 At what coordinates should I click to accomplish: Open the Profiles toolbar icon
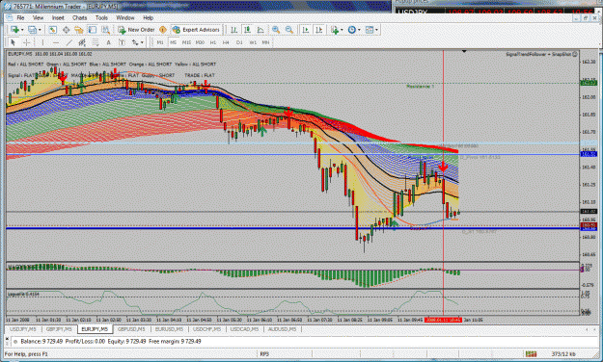point(32,30)
